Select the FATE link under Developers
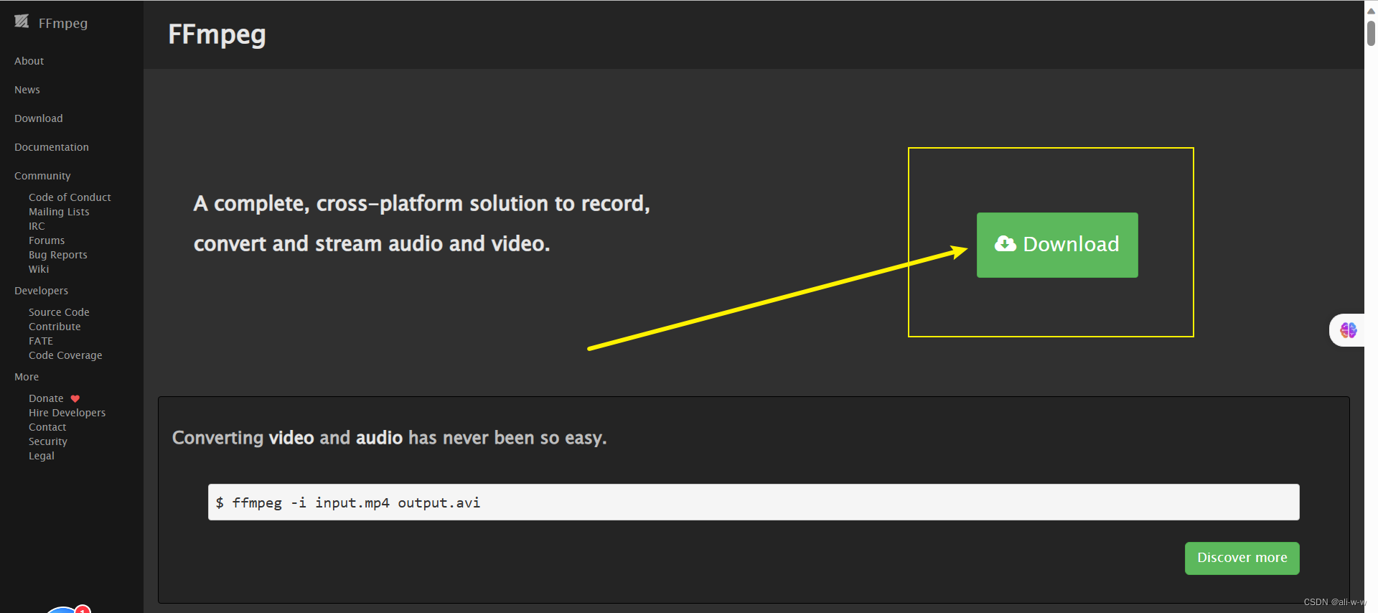Screen dimensions: 1378x613 click(x=41, y=341)
